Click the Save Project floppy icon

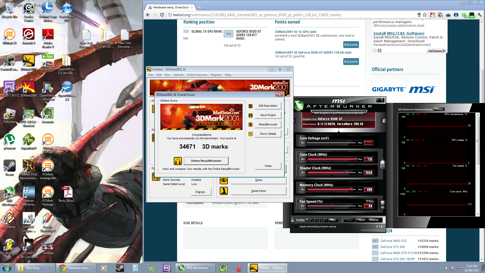251,115
